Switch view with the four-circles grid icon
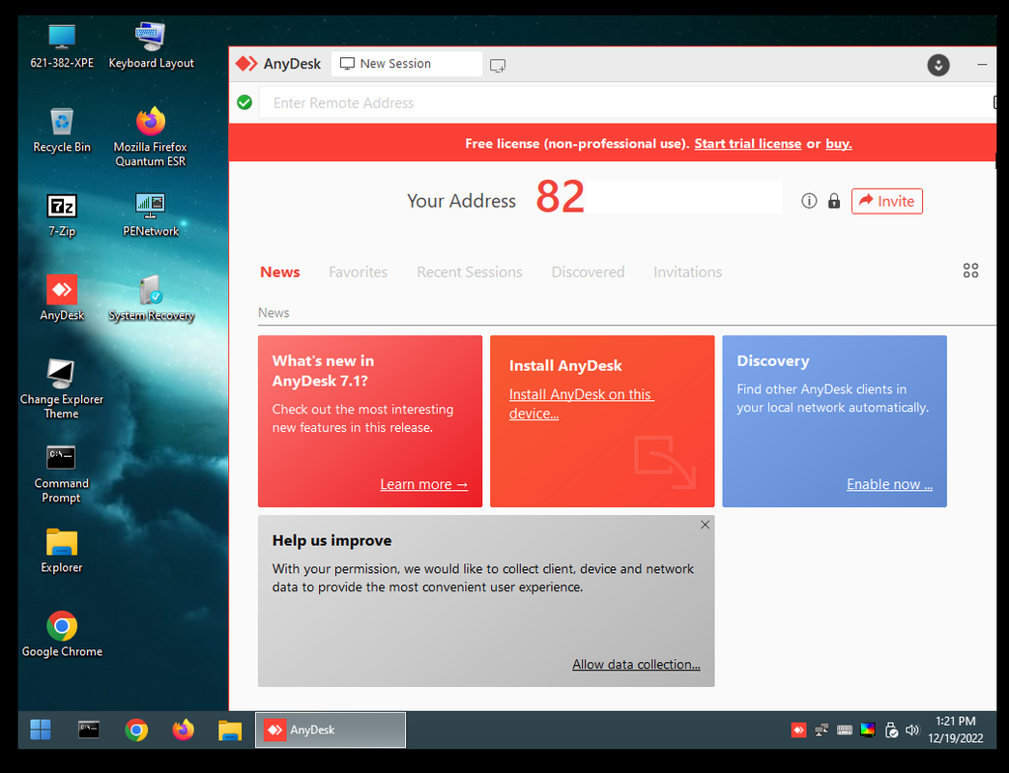The width and height of the screenshot is (1009, 773). [970, 271]
